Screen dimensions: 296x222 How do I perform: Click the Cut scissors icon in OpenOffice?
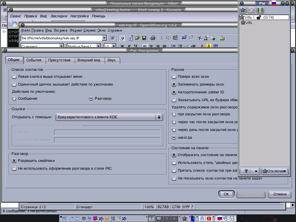click(x=162, y=38)
